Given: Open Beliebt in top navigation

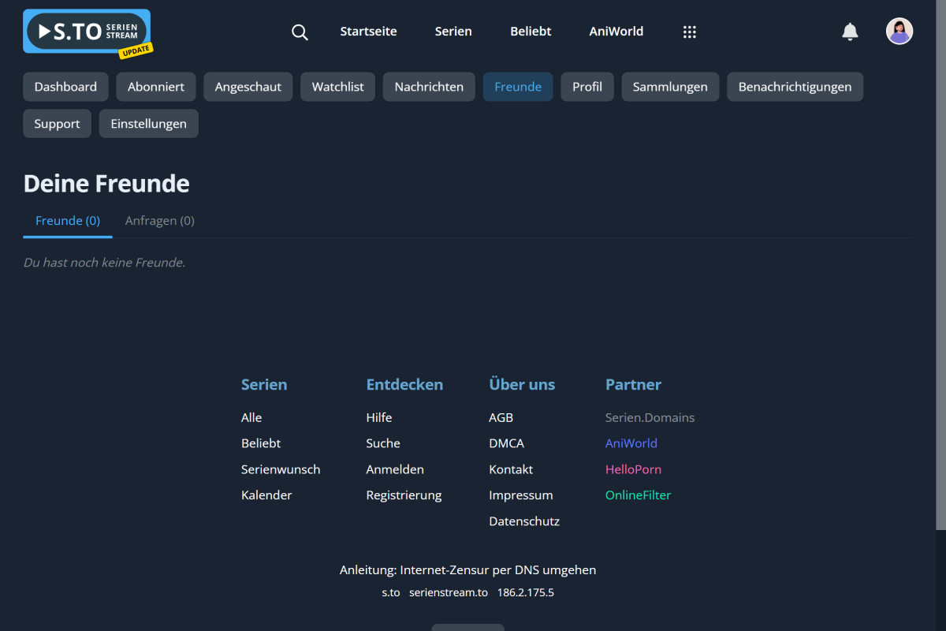Looking at the screenshot, I should point(531,32).
